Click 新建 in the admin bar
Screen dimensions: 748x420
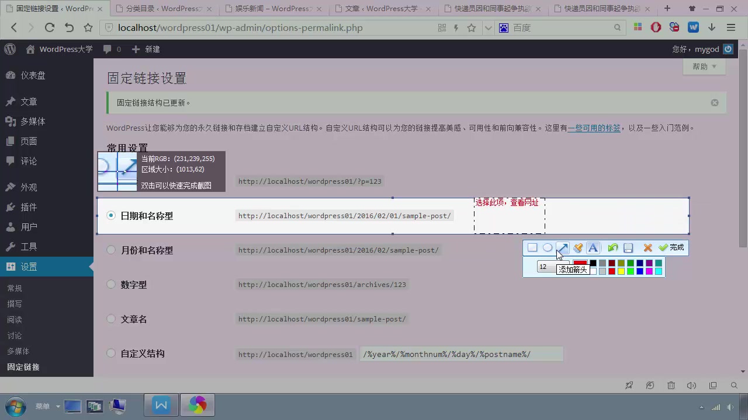[146, 49]
